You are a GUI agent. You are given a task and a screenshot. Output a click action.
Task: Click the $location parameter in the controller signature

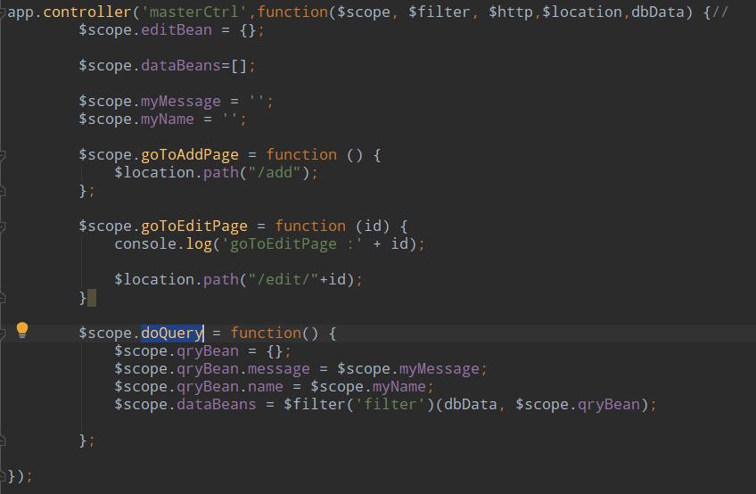click(582, 12)
